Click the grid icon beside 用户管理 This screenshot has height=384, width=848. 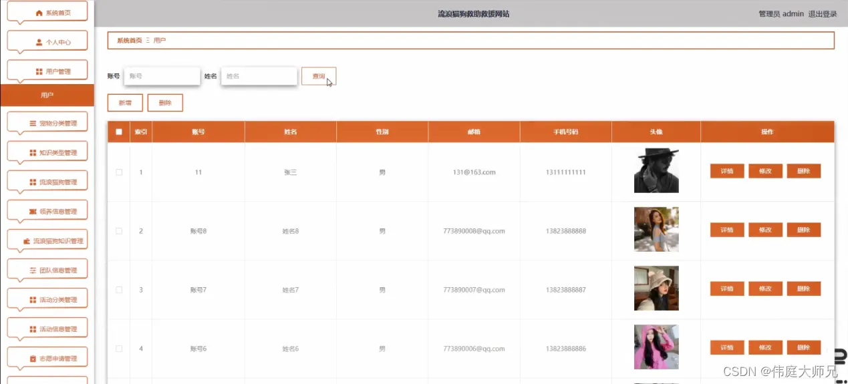pos(39,71)
